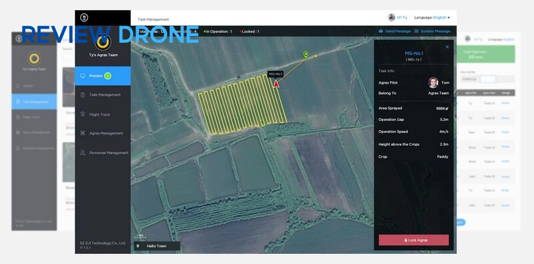Click the Locked status indicator
The width and height of the screenshot is (534, 264).
(249, 31)
